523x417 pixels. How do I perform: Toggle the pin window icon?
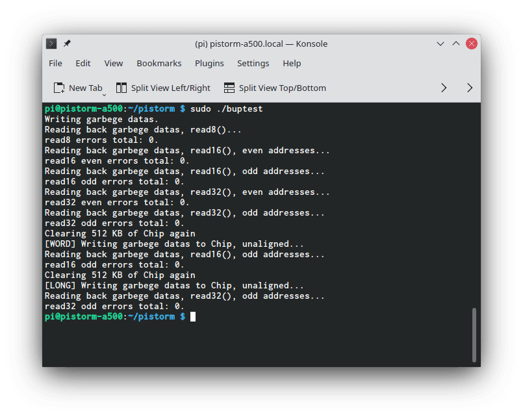pos(67,44)
